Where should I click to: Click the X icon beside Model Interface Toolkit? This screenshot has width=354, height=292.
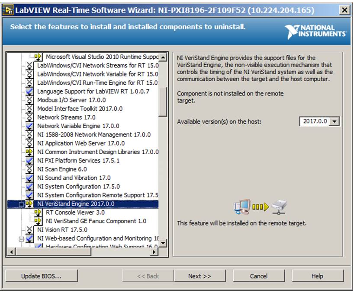(29, 108)
